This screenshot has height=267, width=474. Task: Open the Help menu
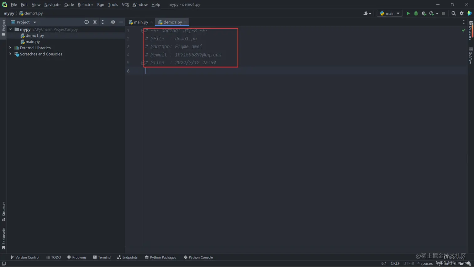(156, 4)
